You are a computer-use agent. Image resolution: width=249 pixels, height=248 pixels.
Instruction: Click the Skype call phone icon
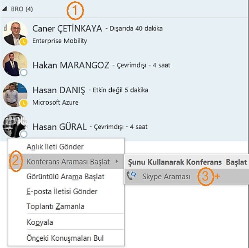click(x=131, y=176)
